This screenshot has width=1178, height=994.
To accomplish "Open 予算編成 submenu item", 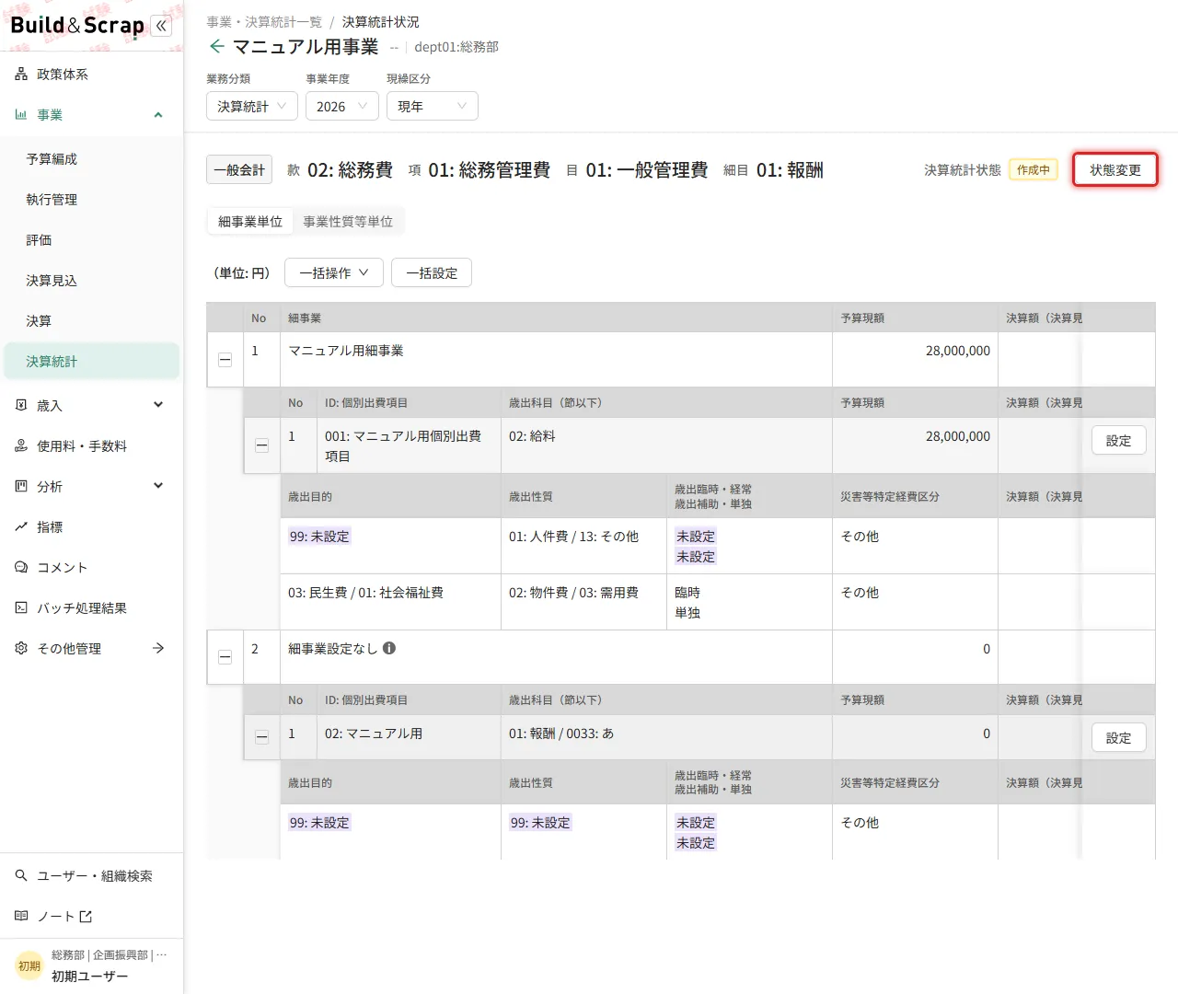I will (x=91, y=159).
